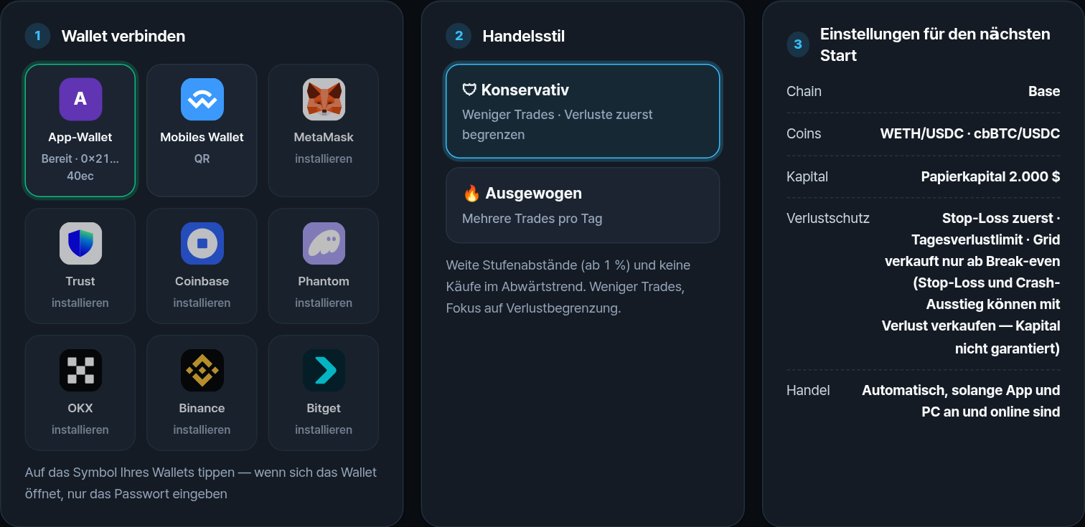Choose the golden Binance icon
Image resolution: width=1085 pixels, height=527 pixels.
[202, 370]
